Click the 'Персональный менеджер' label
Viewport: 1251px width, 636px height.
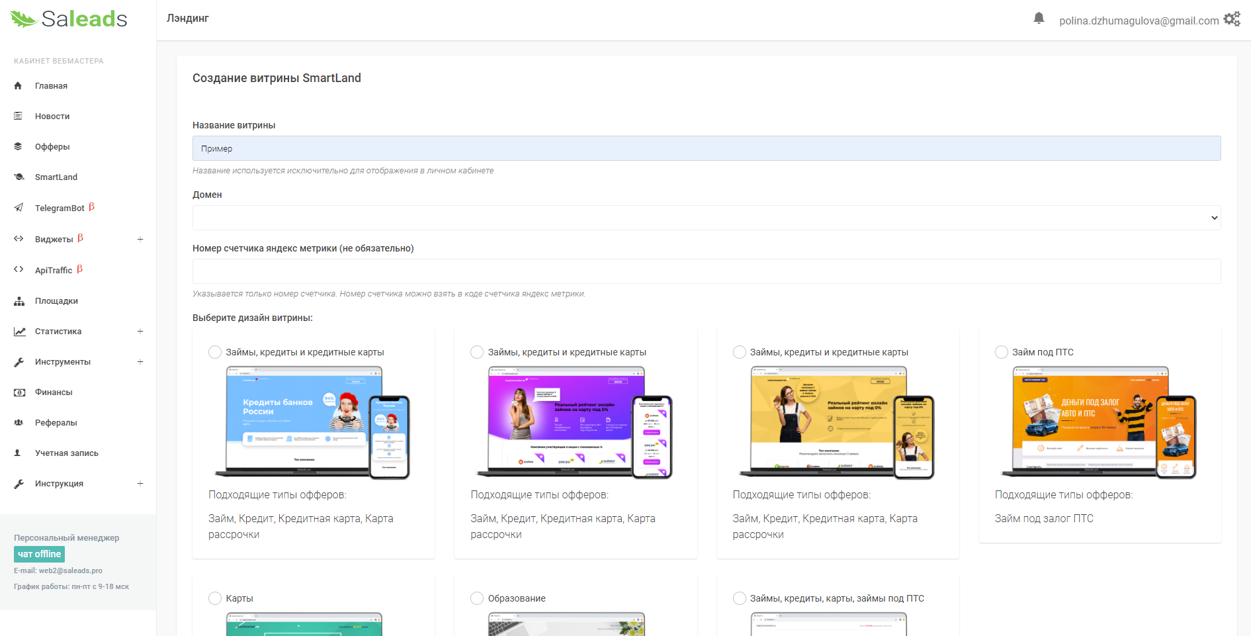click(67, 538)
